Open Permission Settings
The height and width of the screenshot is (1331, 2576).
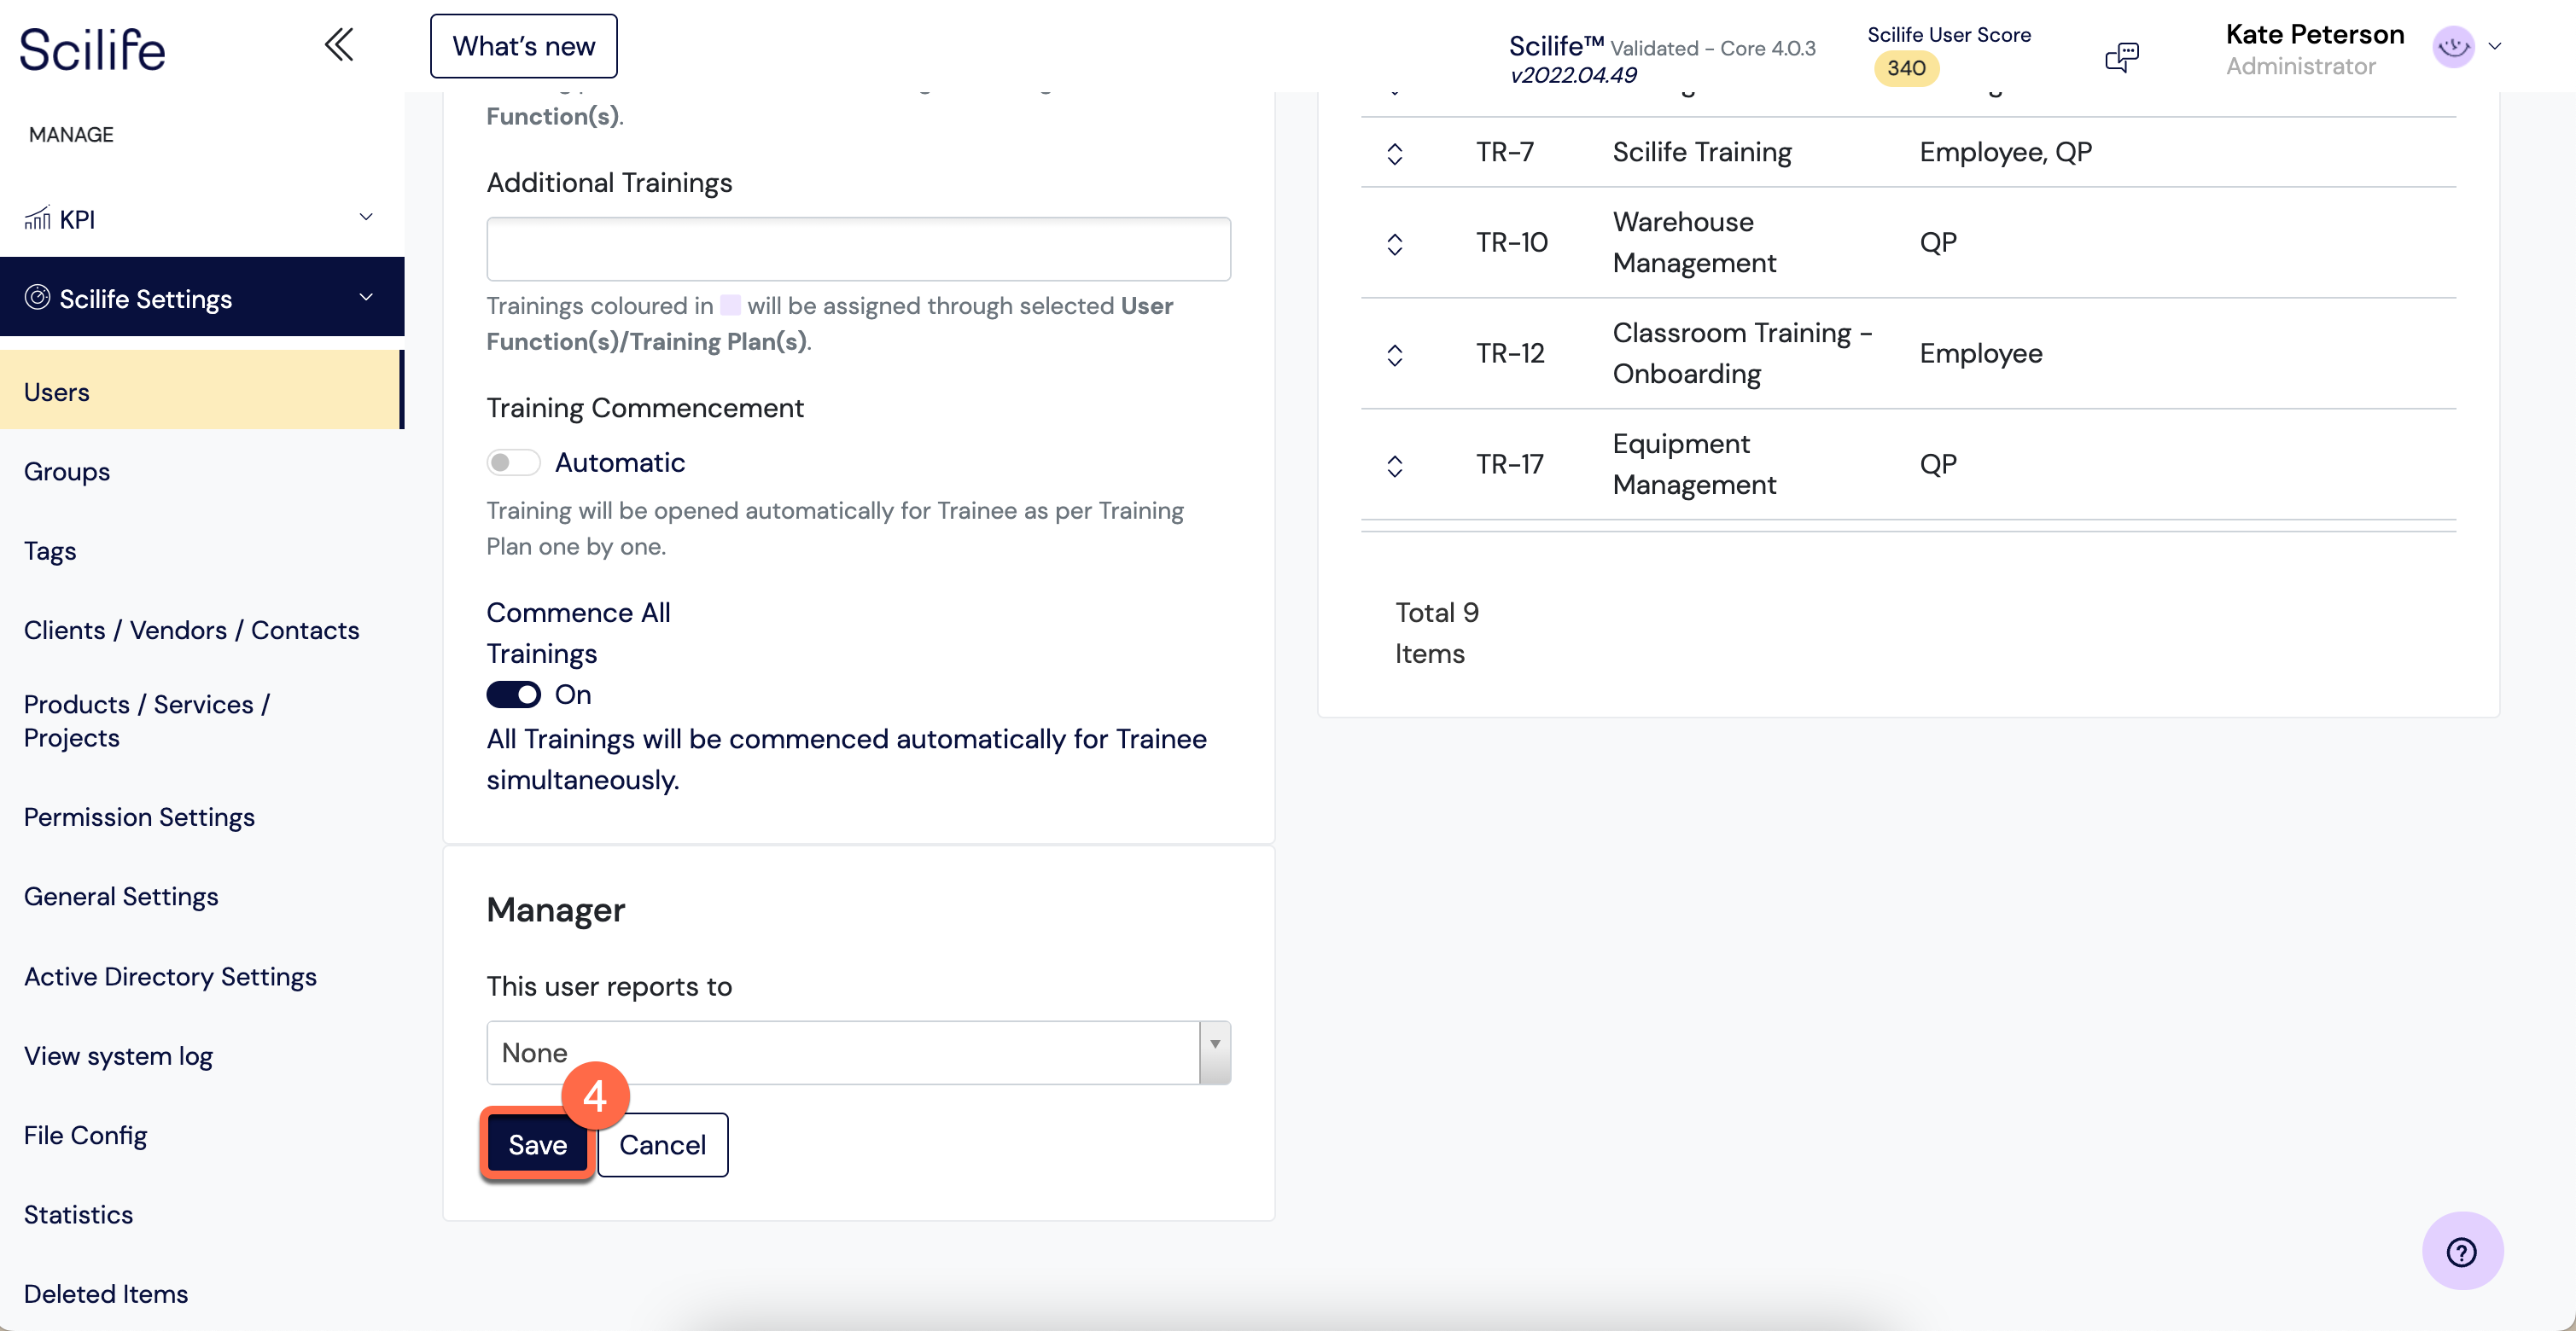(x=139, y=817)
